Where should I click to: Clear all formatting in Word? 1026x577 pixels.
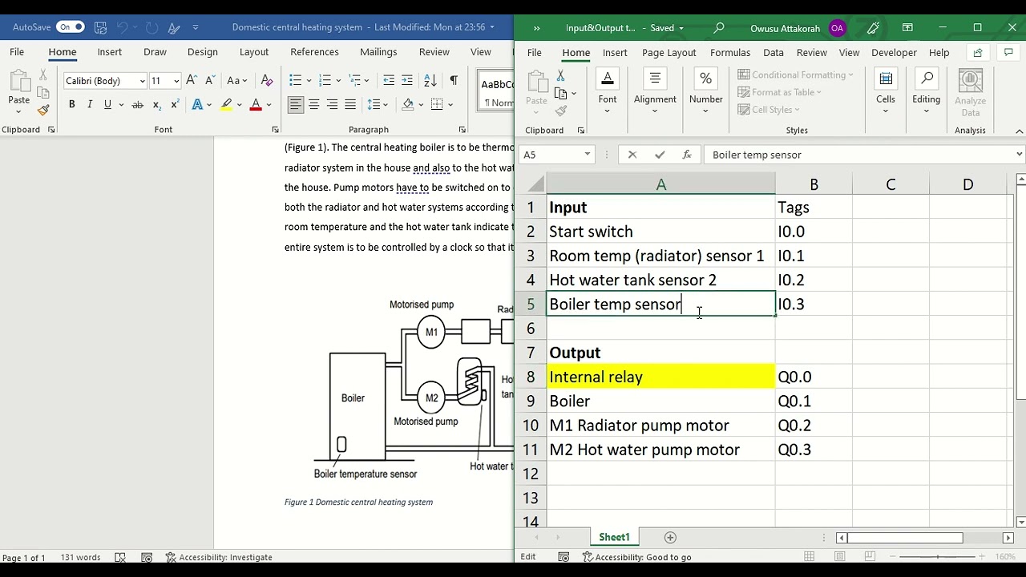(x=267, y=80)
